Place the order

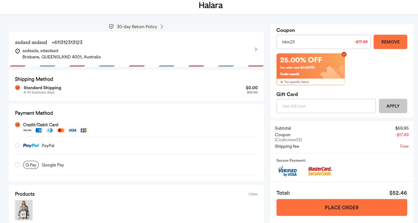coord(342,207)
